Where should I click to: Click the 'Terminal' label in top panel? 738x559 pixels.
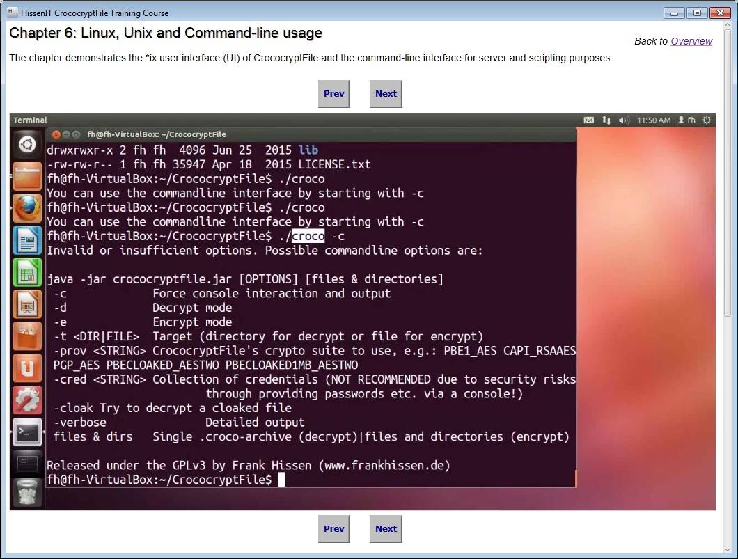coord(30,120)
